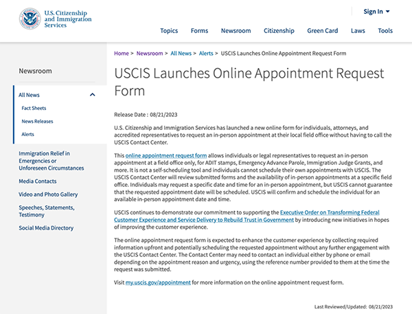Open the Tools menu
The image size is (412, 314).
(385, 31)
